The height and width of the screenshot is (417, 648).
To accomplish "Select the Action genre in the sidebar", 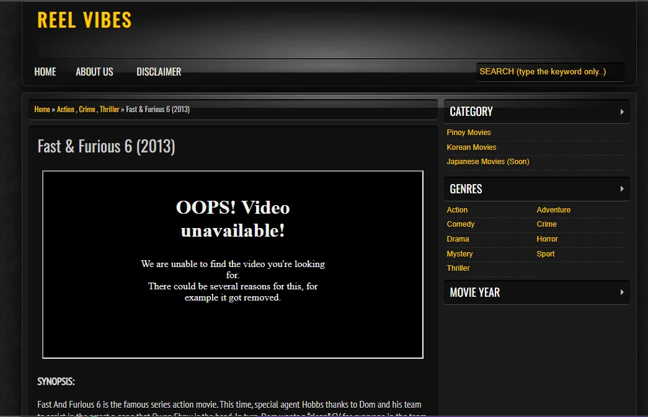I will coord(457,209).
